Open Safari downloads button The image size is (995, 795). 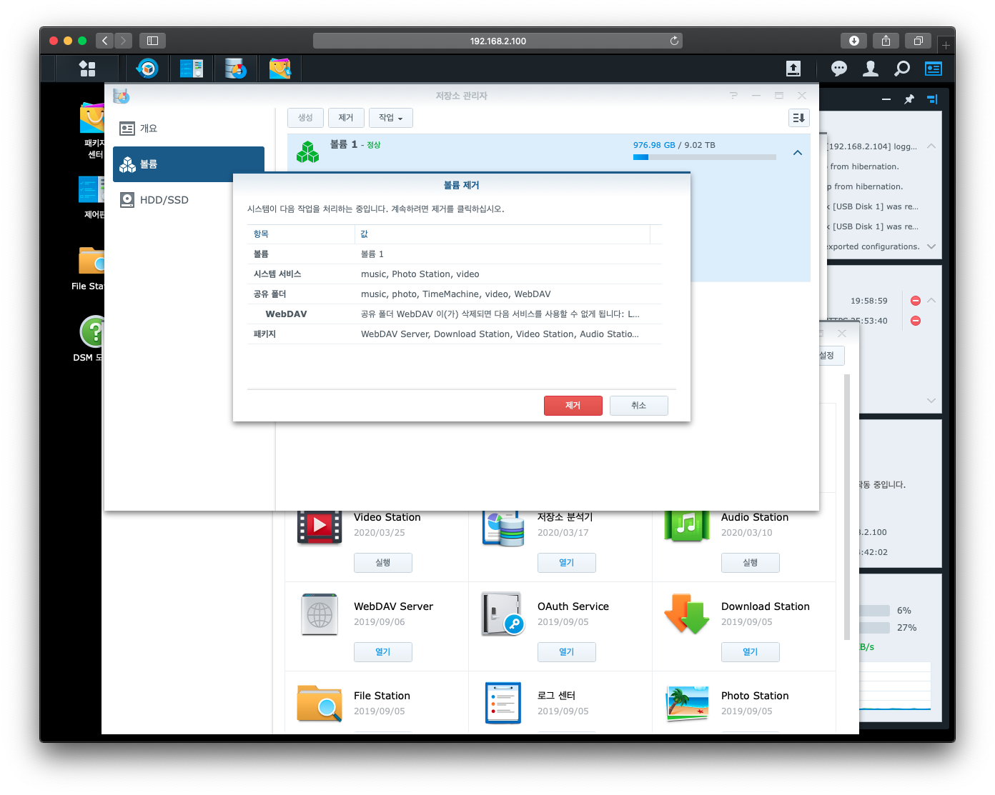pyautogui.click(x=853, y=41)
